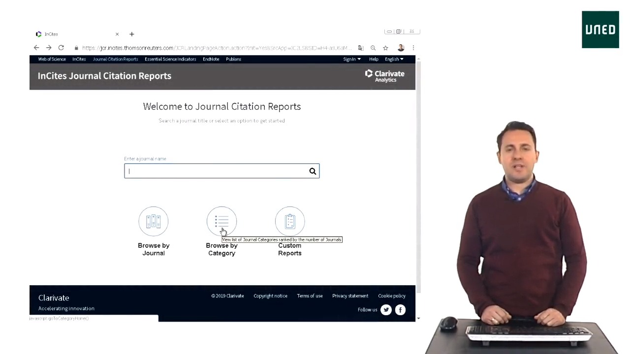Follow Clarivate on Twitter icon

pos(386,310)
